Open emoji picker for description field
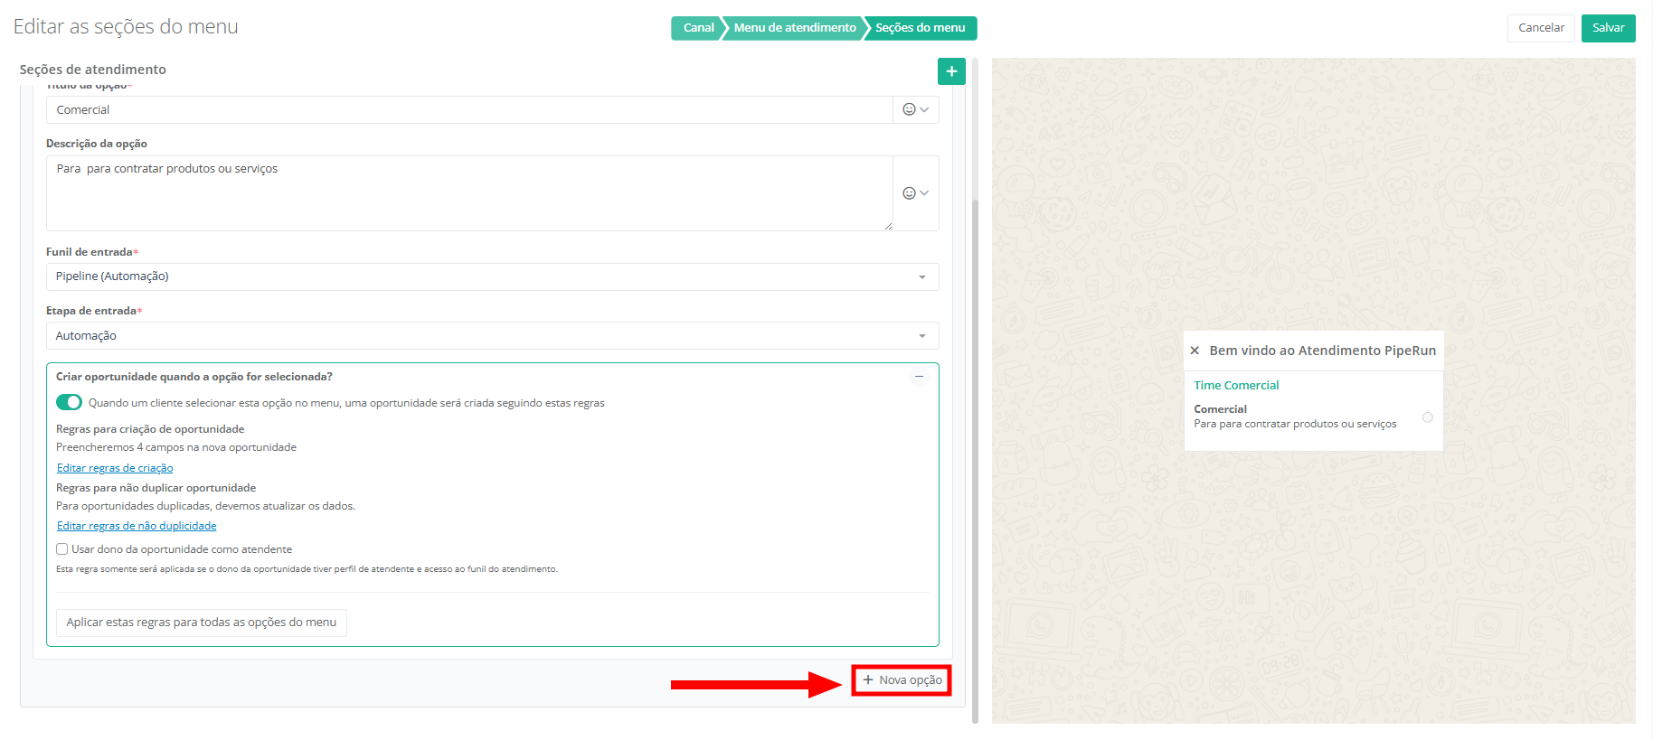1653x740 pixels. point(915,193)
